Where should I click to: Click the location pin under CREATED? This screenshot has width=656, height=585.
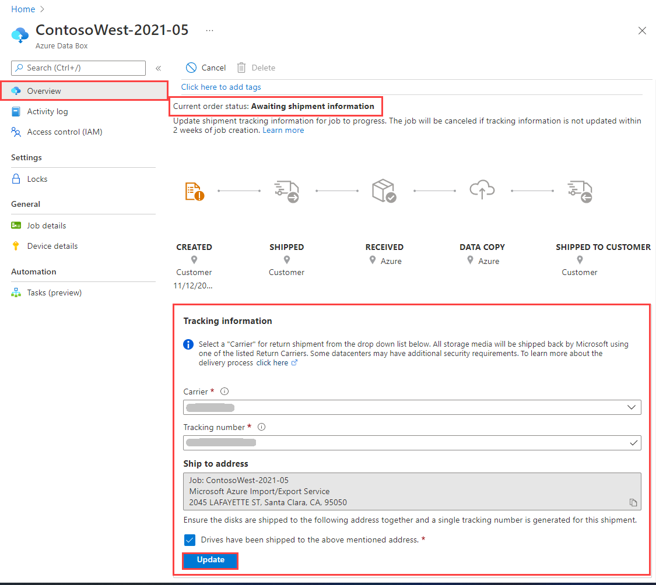click(194, 260)
